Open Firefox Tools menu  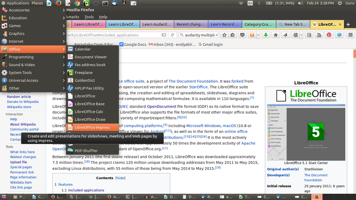coord(89,17)
